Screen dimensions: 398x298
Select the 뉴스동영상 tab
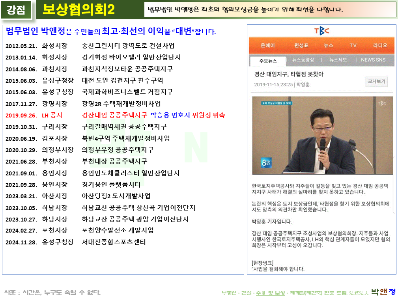coord(303,60)
